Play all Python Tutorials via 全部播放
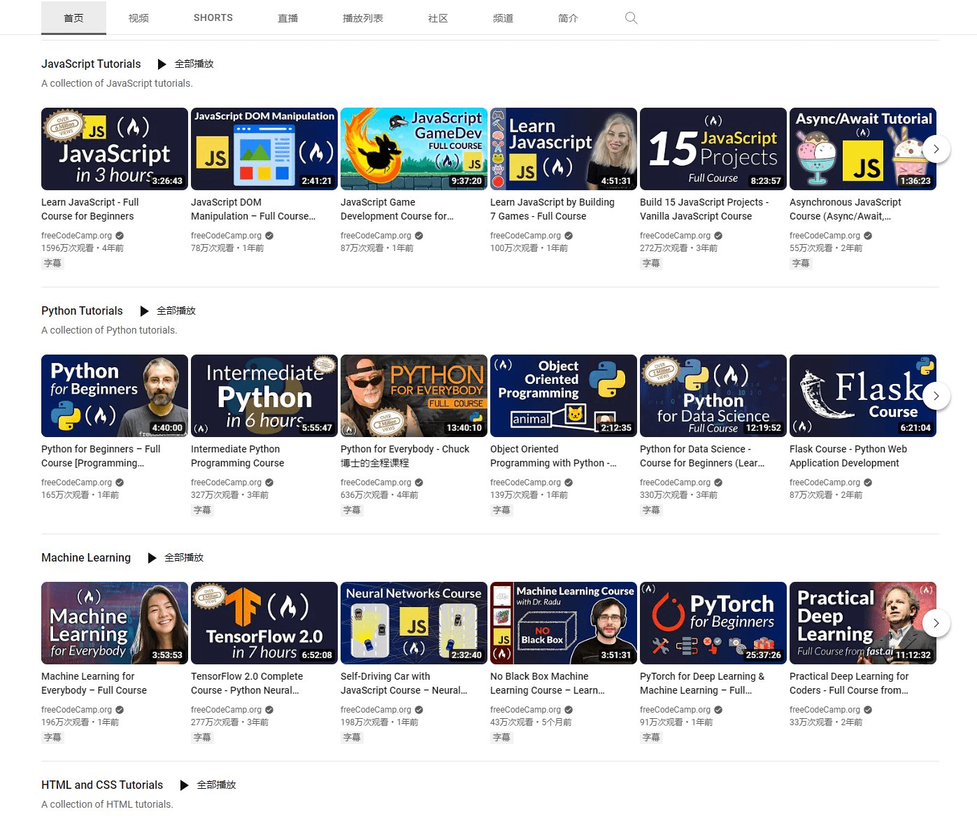This screenshot has width=977, height=821. [x=176, y=311]
